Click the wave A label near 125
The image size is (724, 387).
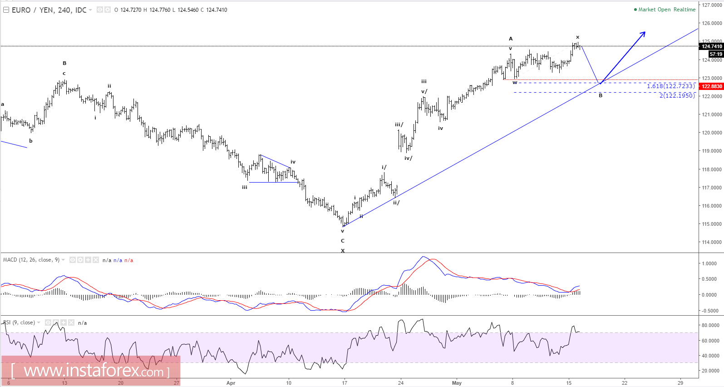point(511,39)
